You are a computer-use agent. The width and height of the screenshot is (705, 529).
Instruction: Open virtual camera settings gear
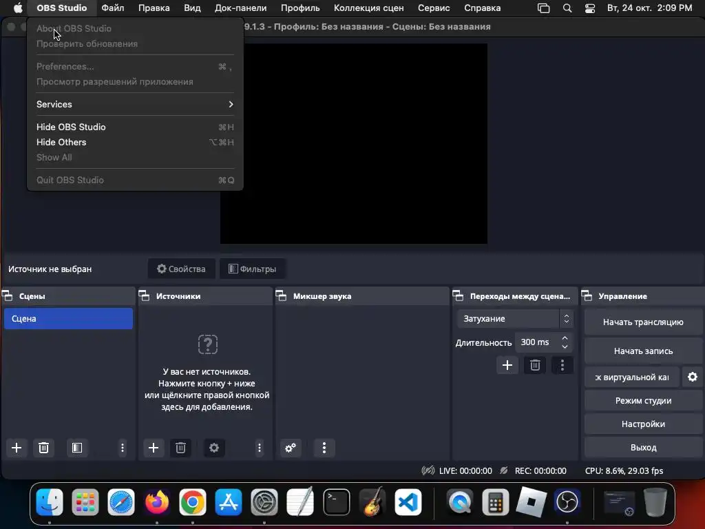[x=693, y=377]
